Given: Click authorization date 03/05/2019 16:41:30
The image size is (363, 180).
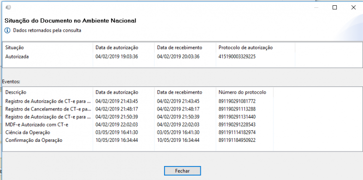Looking at the screenshot, I should [117, 132].
